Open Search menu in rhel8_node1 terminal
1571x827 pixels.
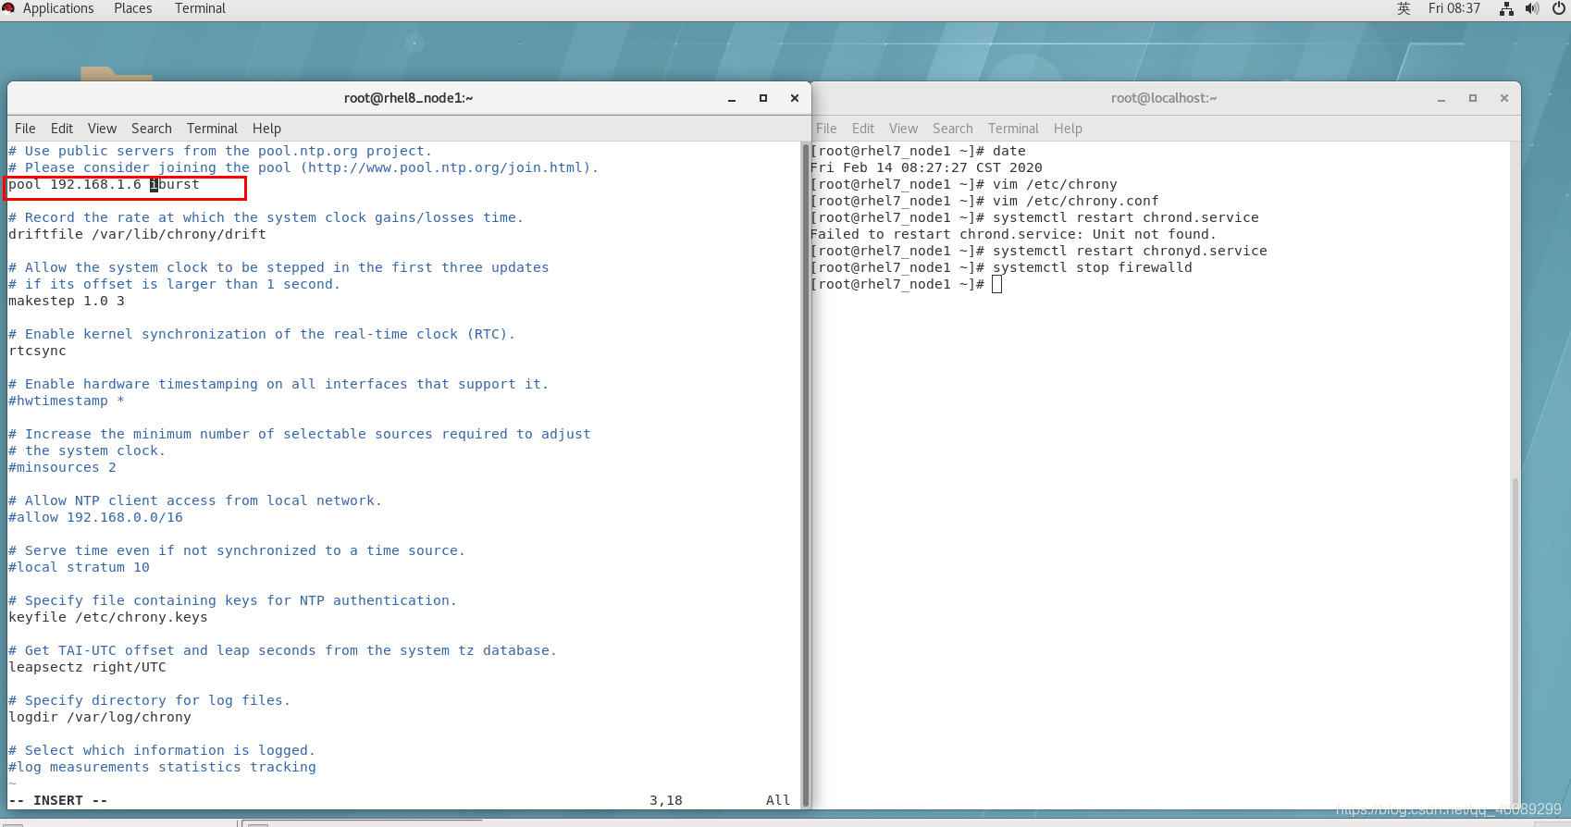pyautogui.click(x=151, y=129)
